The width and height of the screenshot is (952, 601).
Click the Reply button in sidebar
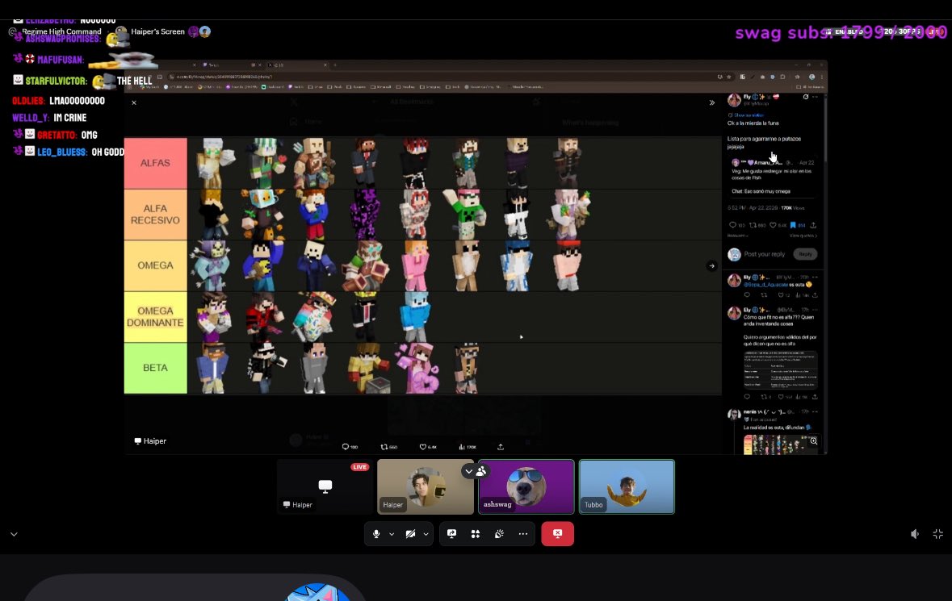click(805, 254)
